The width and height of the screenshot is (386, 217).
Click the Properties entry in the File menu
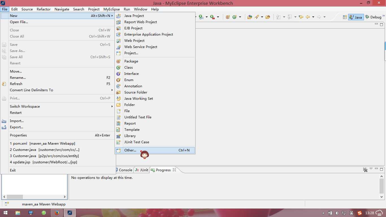point(58,135)
